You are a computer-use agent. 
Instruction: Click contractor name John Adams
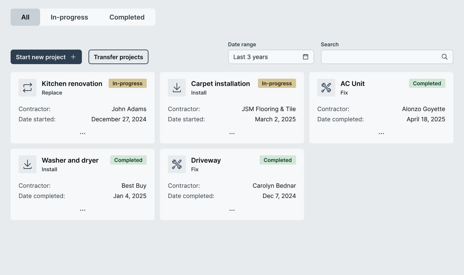tap(129, 109)
